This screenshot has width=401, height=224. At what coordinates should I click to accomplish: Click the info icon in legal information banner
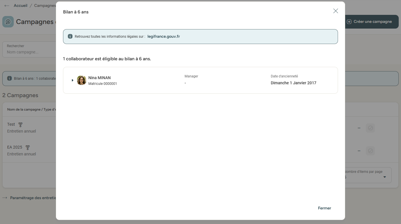tap(70, 36)
